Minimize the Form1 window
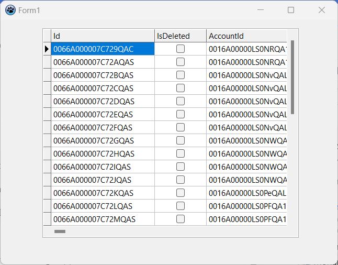This screenshot has width=338, height=265. tap(261, 10)
